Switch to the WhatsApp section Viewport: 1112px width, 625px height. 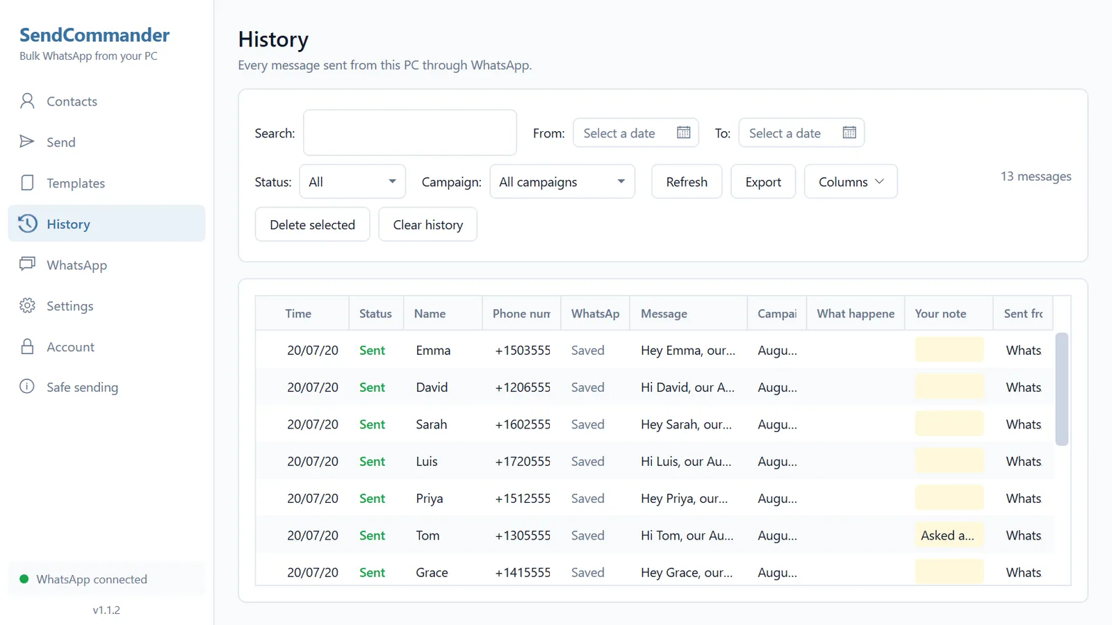(106, 265)
